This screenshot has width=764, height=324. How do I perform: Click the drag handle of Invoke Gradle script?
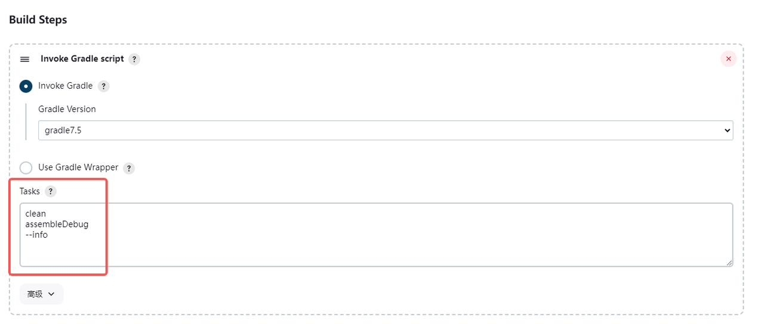(24, 60)
